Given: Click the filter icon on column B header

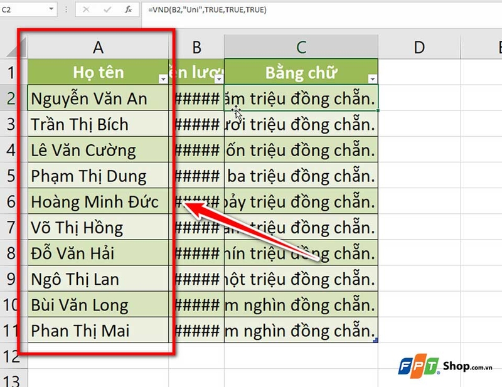Looking at the screenshot, I should pos(218,78).
